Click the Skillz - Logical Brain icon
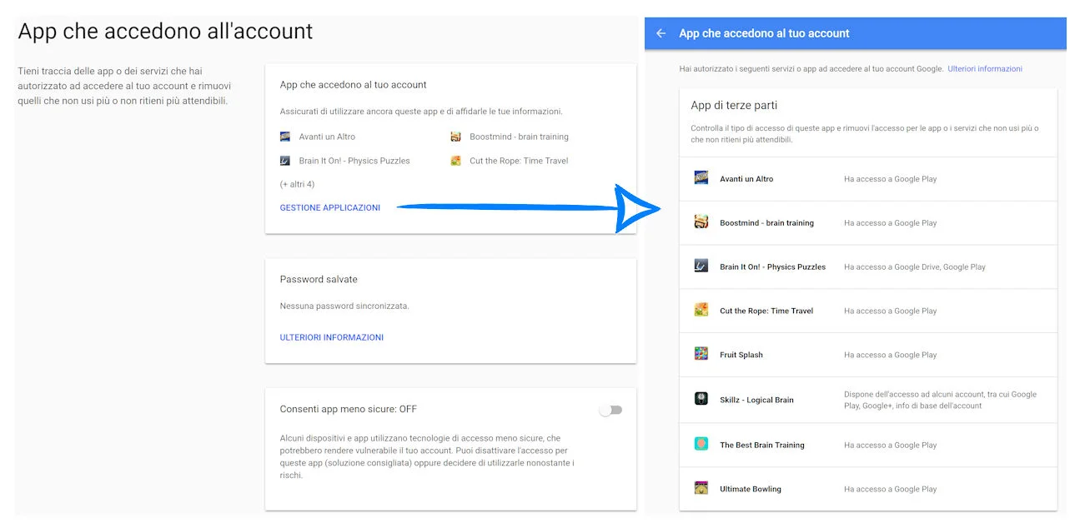Screen dimensions: 1075x523 701,400
